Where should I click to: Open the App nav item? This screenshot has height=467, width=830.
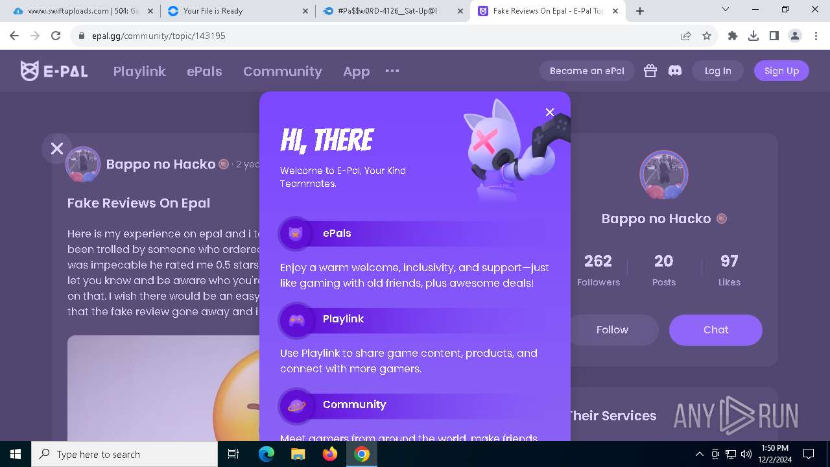[356, 71]
